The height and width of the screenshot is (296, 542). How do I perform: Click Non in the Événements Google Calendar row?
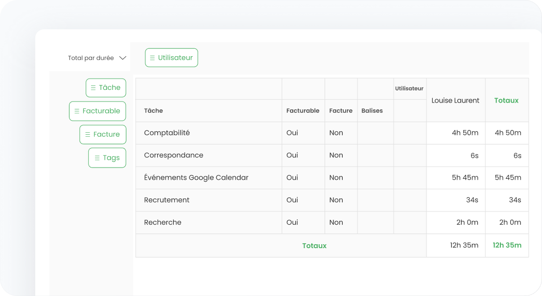(336, 178)
